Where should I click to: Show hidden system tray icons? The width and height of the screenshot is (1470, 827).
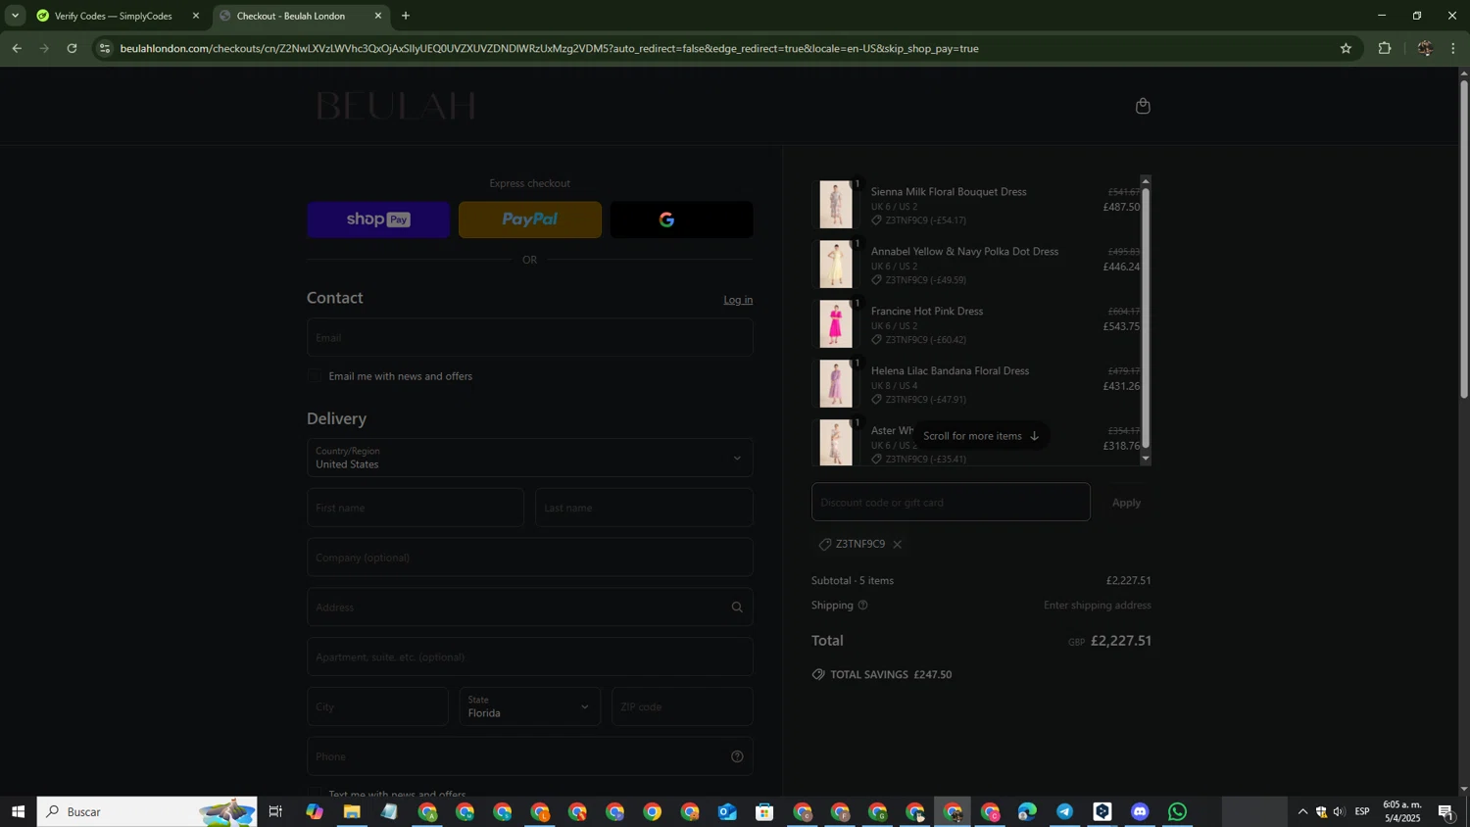[1302, 811]
